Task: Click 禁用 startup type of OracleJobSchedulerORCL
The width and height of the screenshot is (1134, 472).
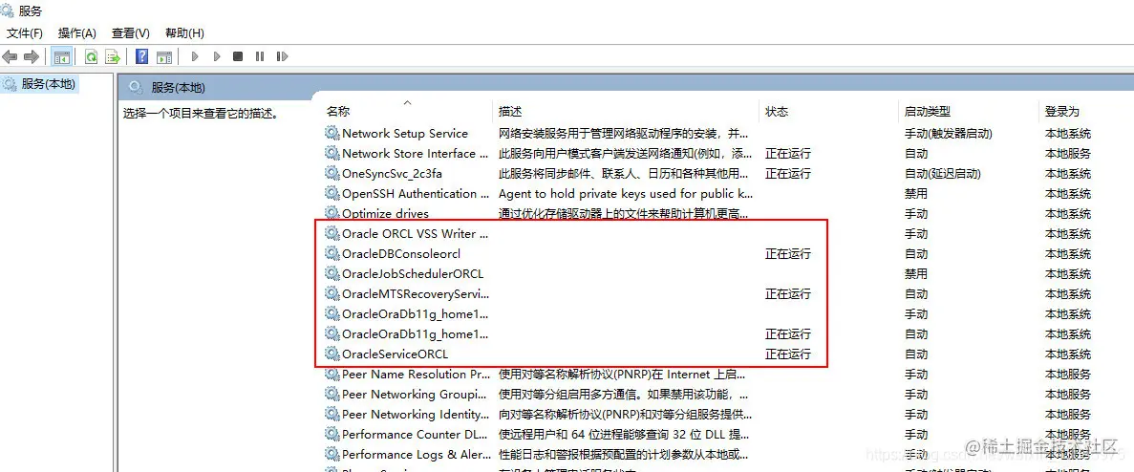Action: pos(915,274)
